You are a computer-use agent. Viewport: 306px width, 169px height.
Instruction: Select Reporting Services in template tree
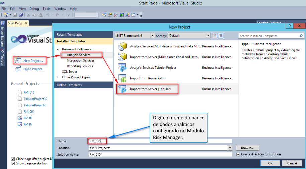click(x=80, y=66)
